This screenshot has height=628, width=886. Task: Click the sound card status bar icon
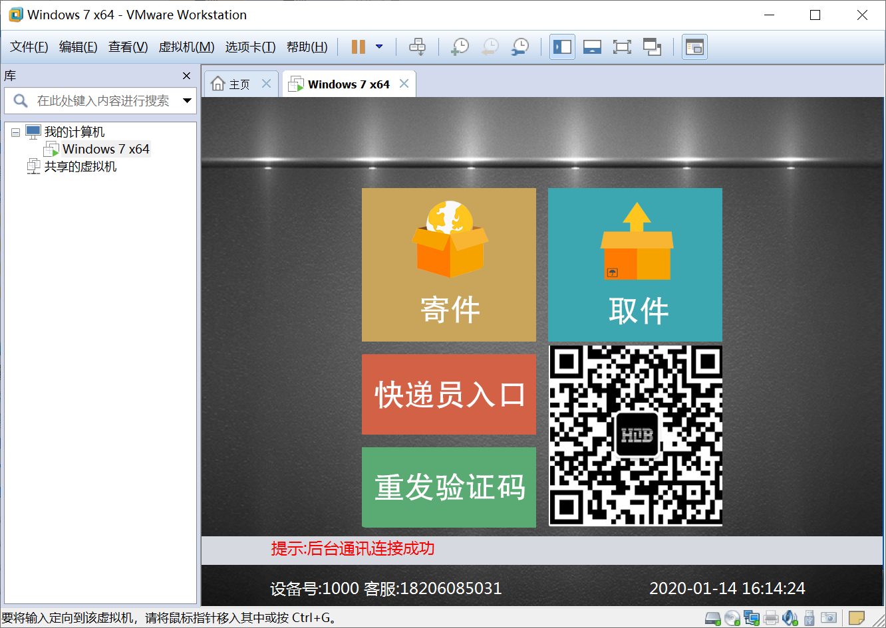[x=790, y=619]
